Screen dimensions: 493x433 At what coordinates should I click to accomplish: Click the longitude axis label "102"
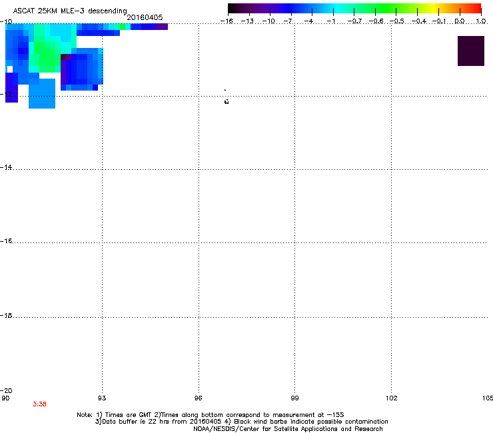(392, 398)
